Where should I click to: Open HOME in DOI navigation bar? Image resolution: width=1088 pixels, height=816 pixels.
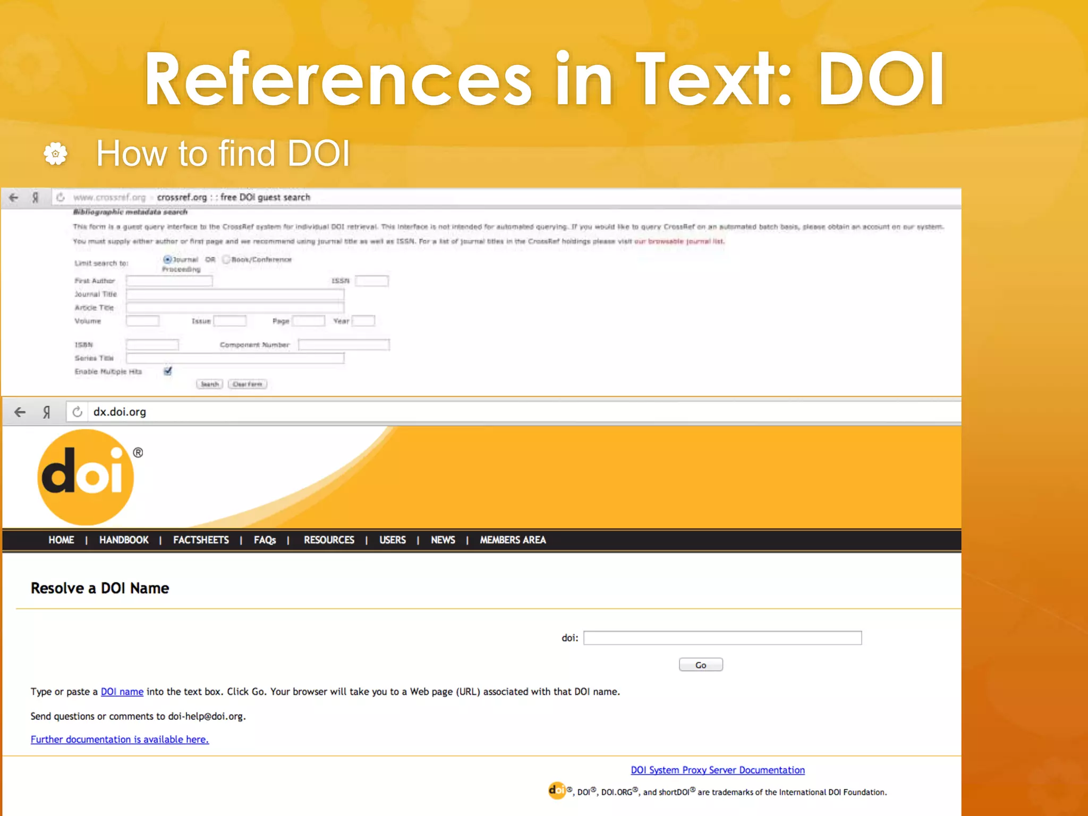coord(61,540)
